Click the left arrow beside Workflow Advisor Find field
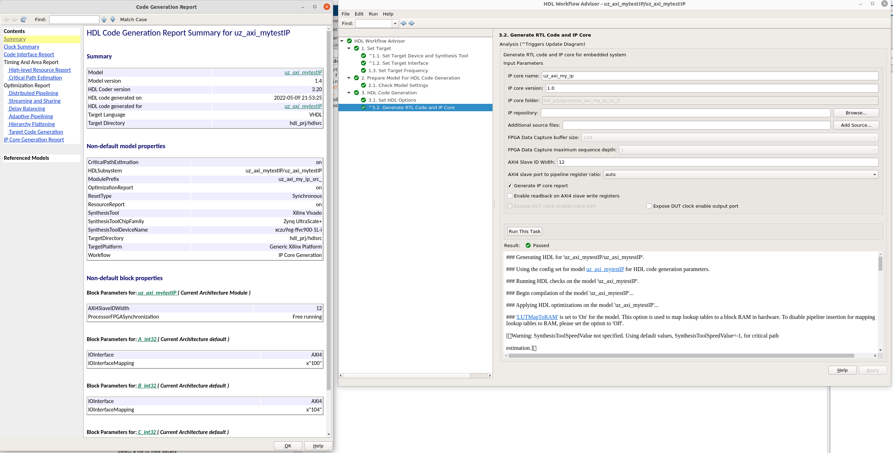 pos(403,23)
